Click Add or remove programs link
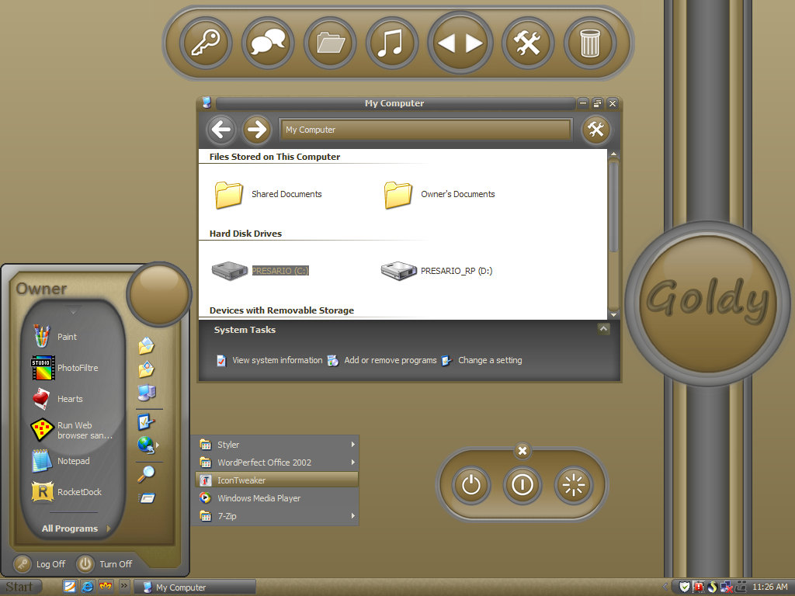Viewport: 795px width, 596px height. pyautogui.click(x=390, y=360)
